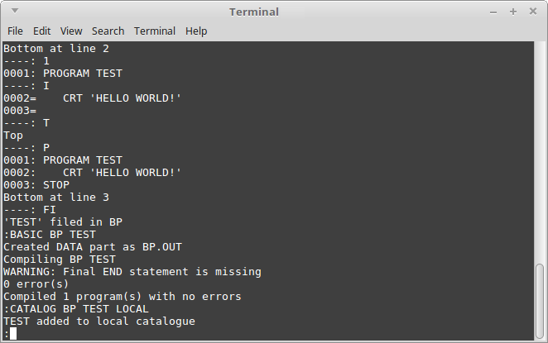Click the Terminal title bar text
548x343 pixels.
[x=254, y=12]
